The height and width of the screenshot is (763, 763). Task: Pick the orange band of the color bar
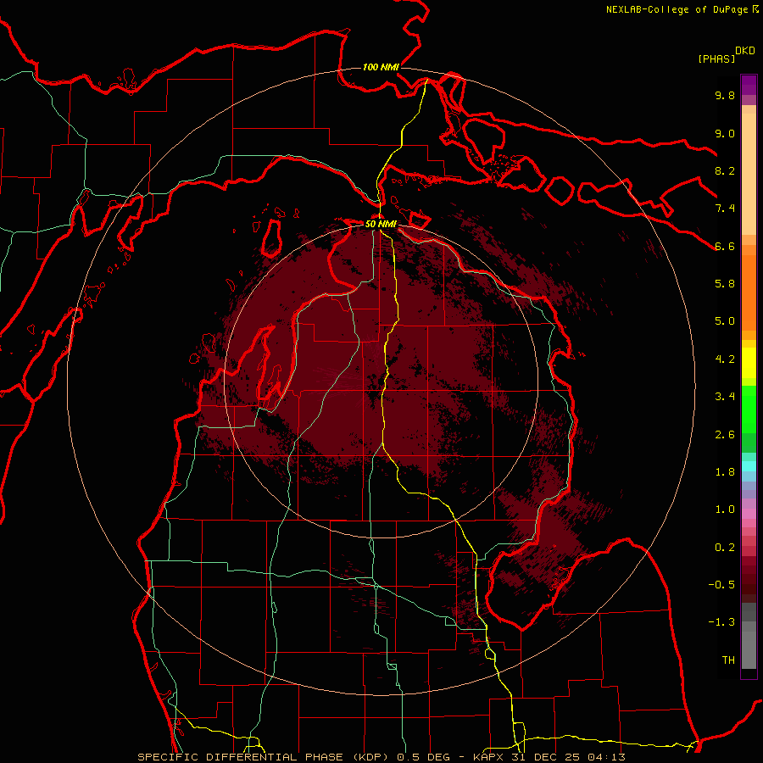coord(749,292)
